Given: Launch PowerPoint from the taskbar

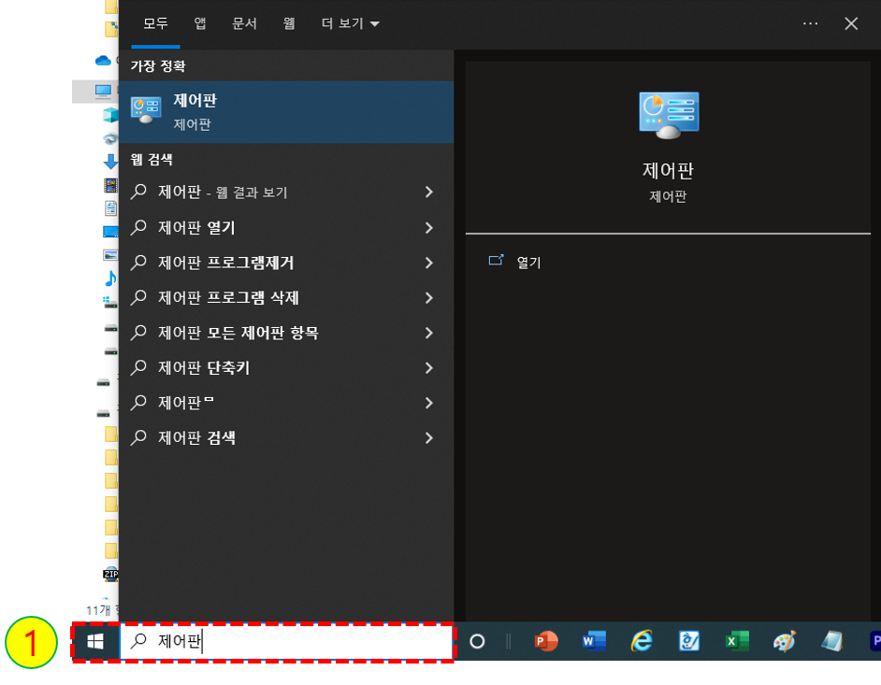Looking at the screenshot, I should coord(546,642).
